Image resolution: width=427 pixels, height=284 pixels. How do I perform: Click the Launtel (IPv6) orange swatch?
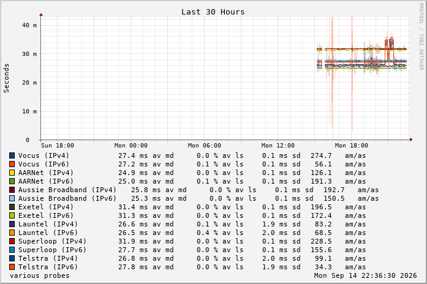[x=12, y=233]
